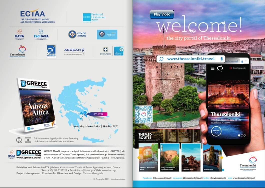The width and height of the screenshot is (265, 188).
Task: Click the magnifier icon in the search bar
Action: click(161, 59)
